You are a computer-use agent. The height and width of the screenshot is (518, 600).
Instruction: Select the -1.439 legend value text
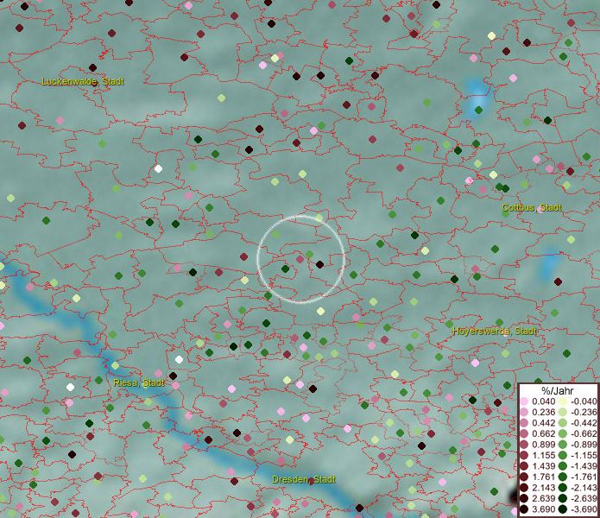pos(584,466)
